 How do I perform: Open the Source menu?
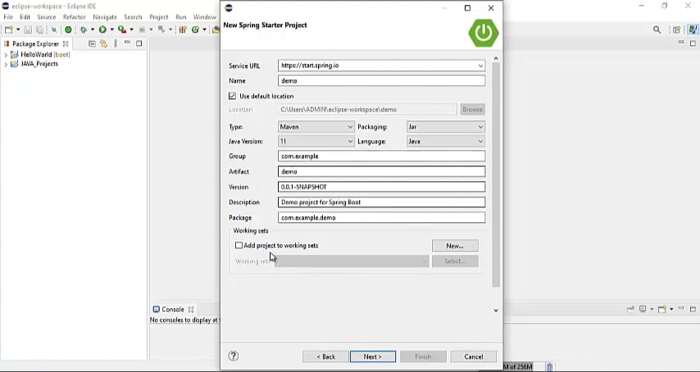[x=47, y=17]
